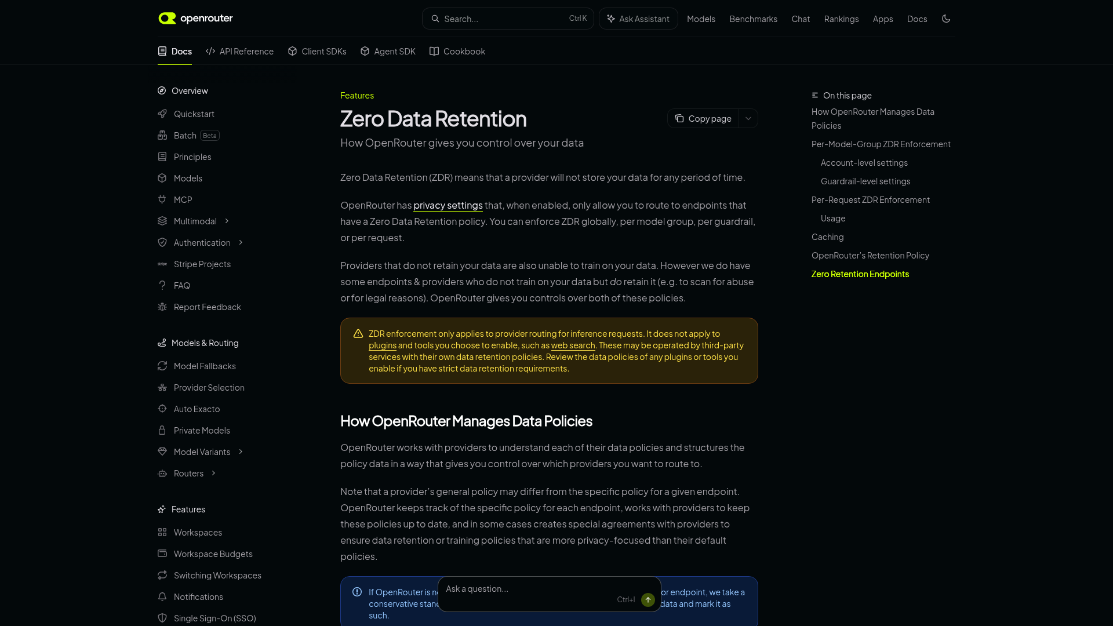Switch to the Docs tab
Image resolution: width=1113 pixels, height=626 pixels.
[174, 51]
